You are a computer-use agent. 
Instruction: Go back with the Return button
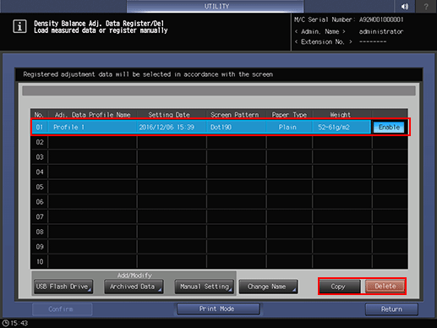[x=391, y=309]
